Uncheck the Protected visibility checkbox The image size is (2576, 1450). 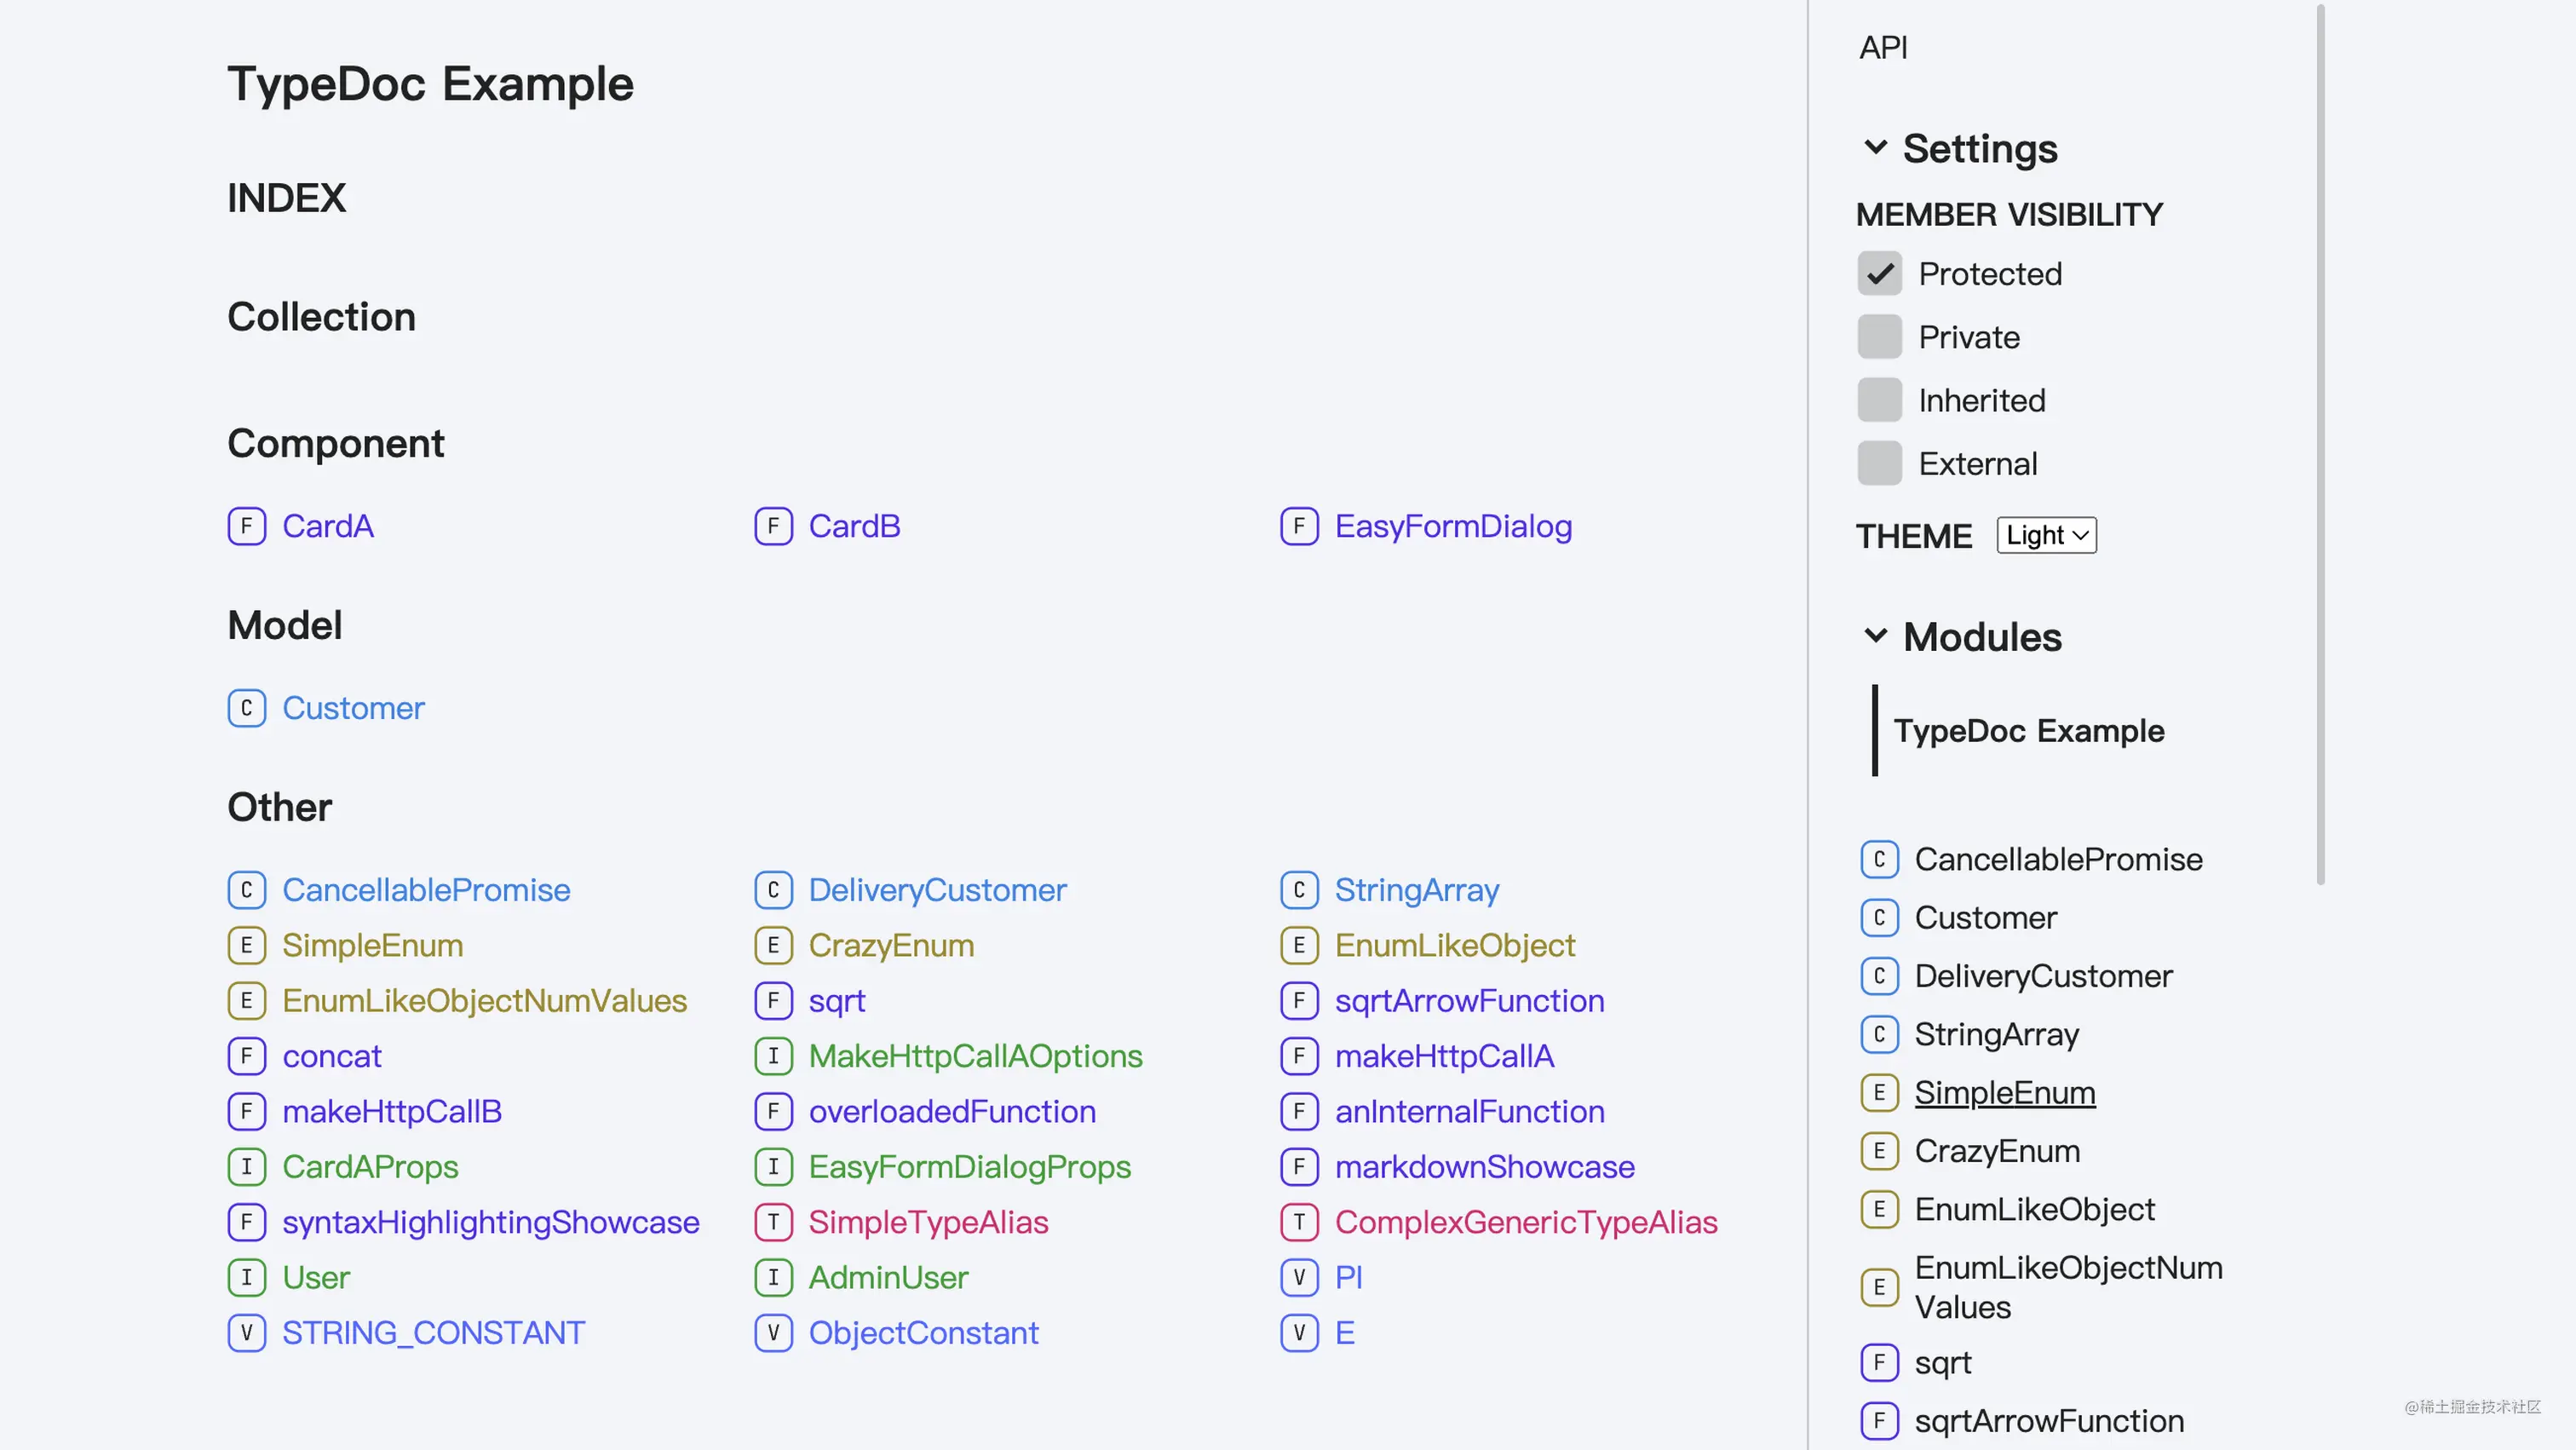click(1879, 273)
